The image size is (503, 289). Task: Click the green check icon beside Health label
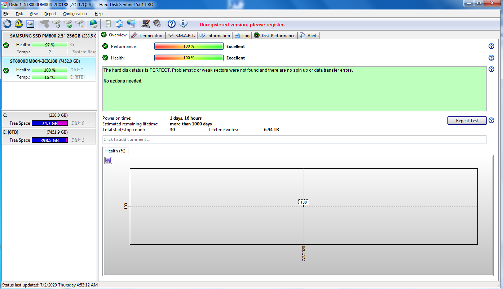click(x=105, y=58)
